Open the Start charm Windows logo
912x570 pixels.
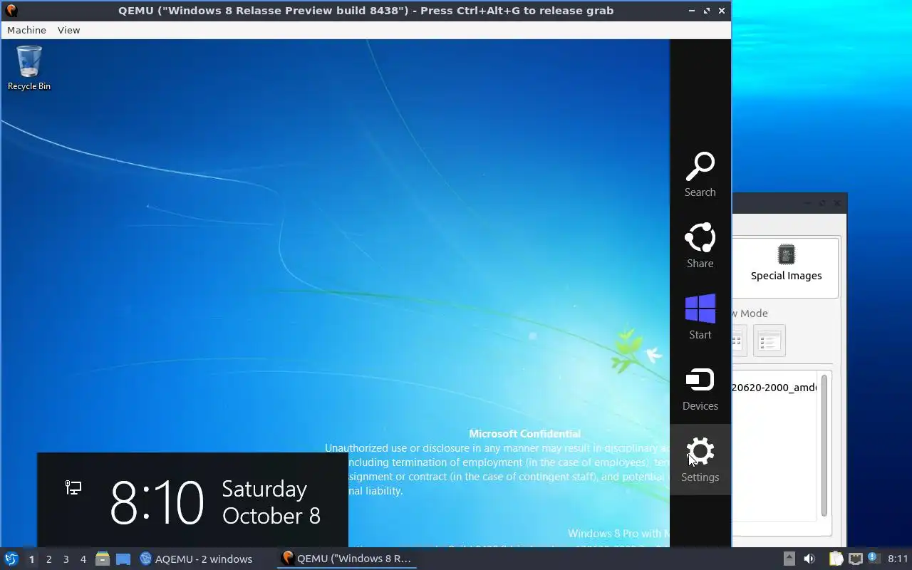pos(700,309)
